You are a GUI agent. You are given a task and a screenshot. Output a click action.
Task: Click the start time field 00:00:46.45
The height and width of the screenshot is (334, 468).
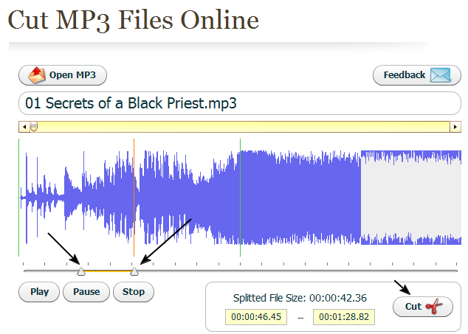[256, 317]
